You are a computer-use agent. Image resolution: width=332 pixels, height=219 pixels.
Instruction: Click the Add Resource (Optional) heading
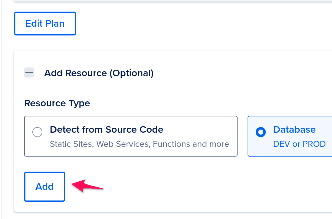[x=99, y=73]
